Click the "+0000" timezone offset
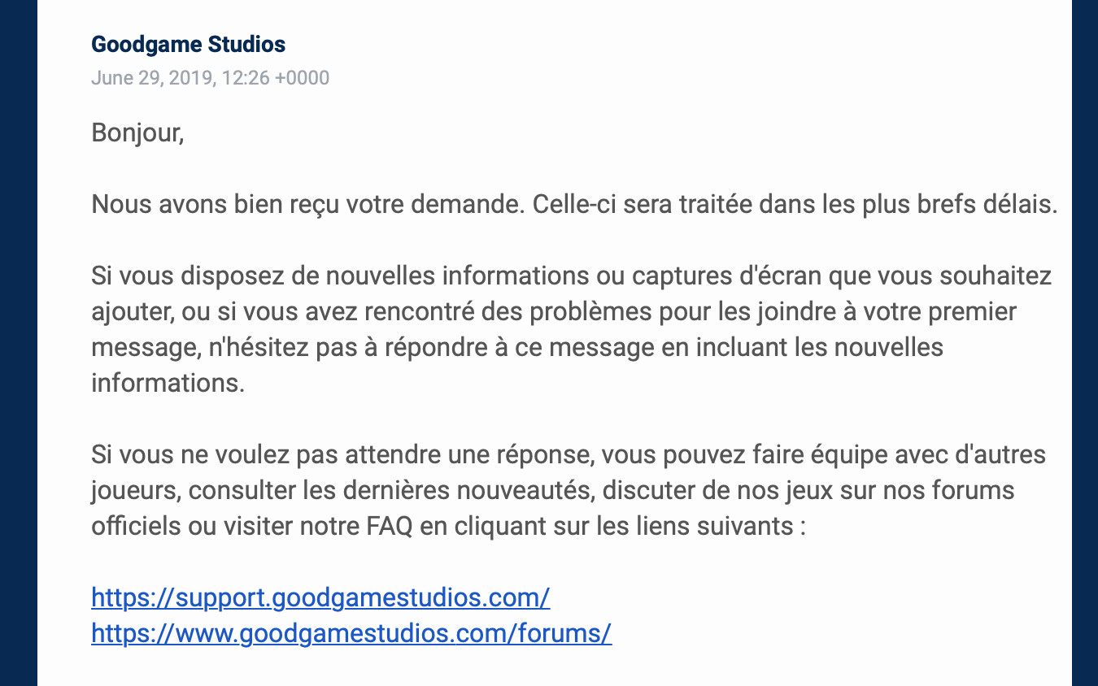 coord(303,78)
